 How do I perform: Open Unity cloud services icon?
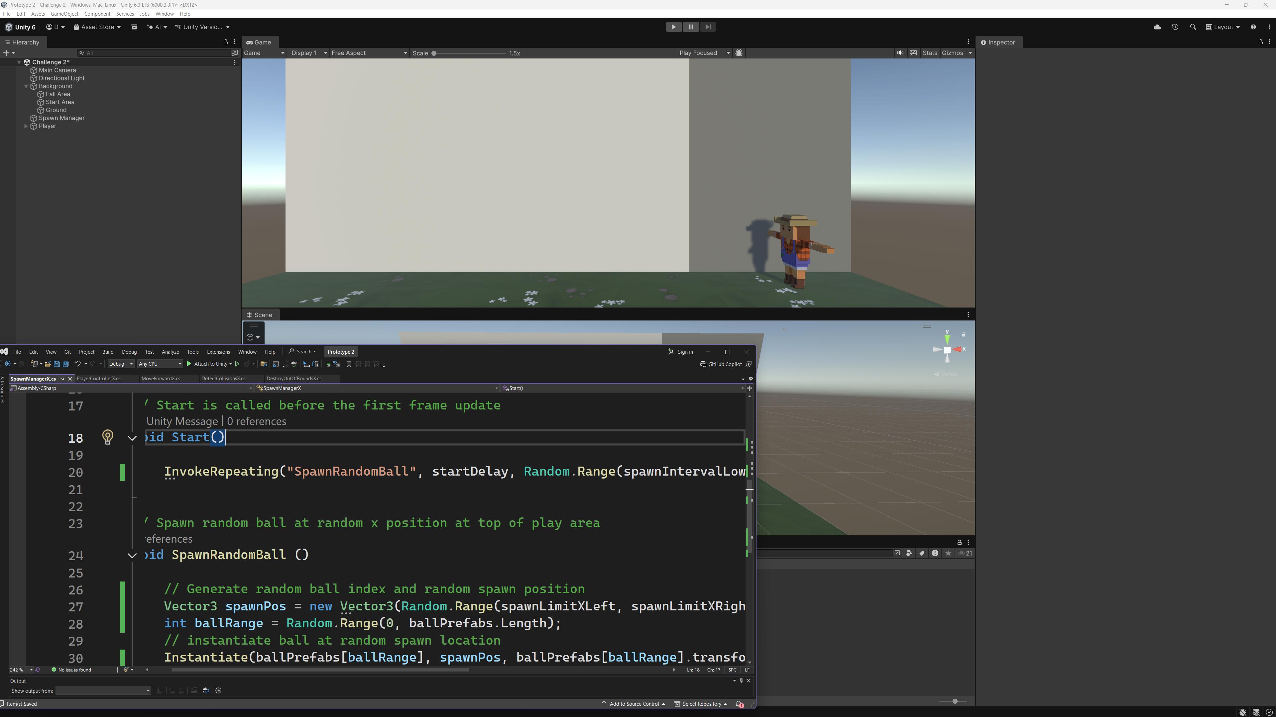(x=1157, y=27)
